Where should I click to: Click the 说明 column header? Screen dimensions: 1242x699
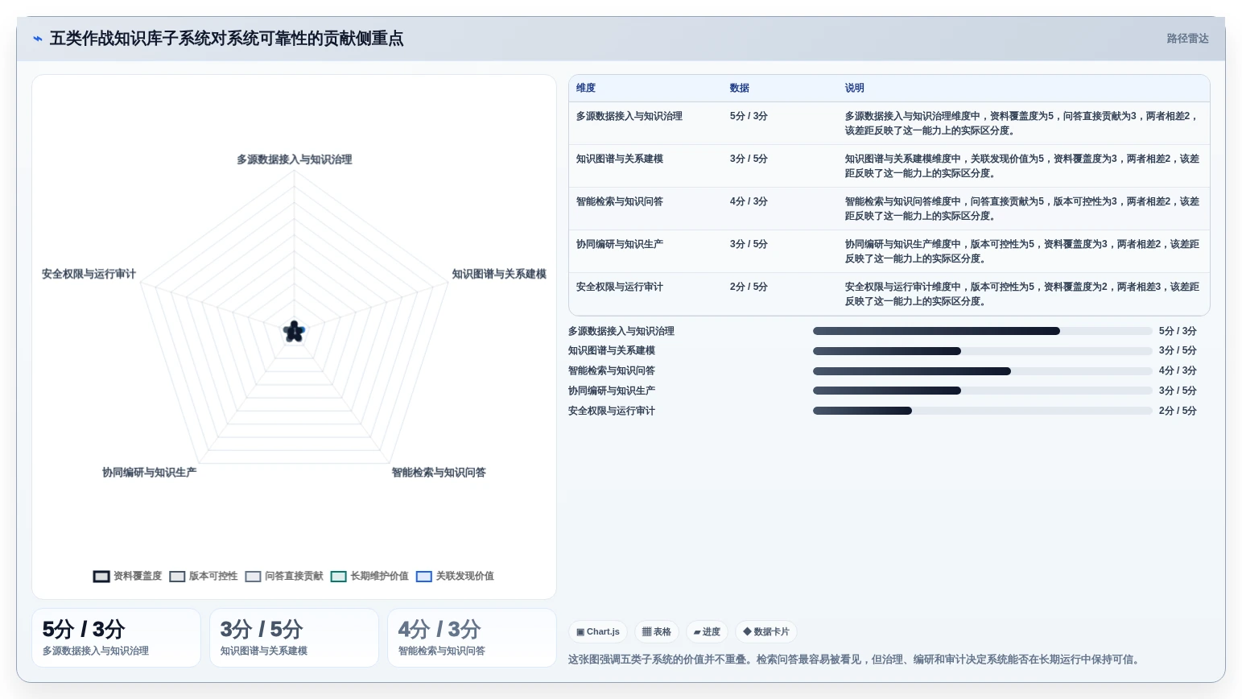(x=855, y=88)
